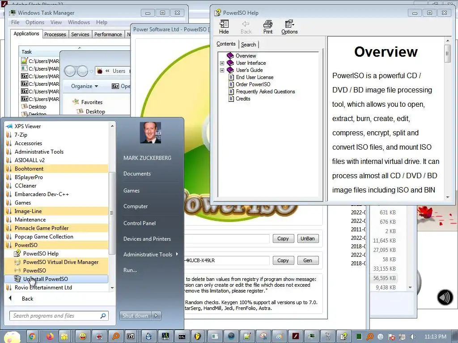Click the UnBan button in keygen window

point(308,238)
